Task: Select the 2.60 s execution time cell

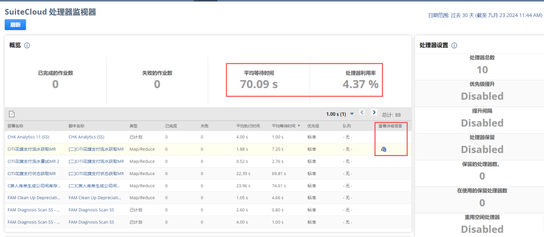Action: point(242,210)
